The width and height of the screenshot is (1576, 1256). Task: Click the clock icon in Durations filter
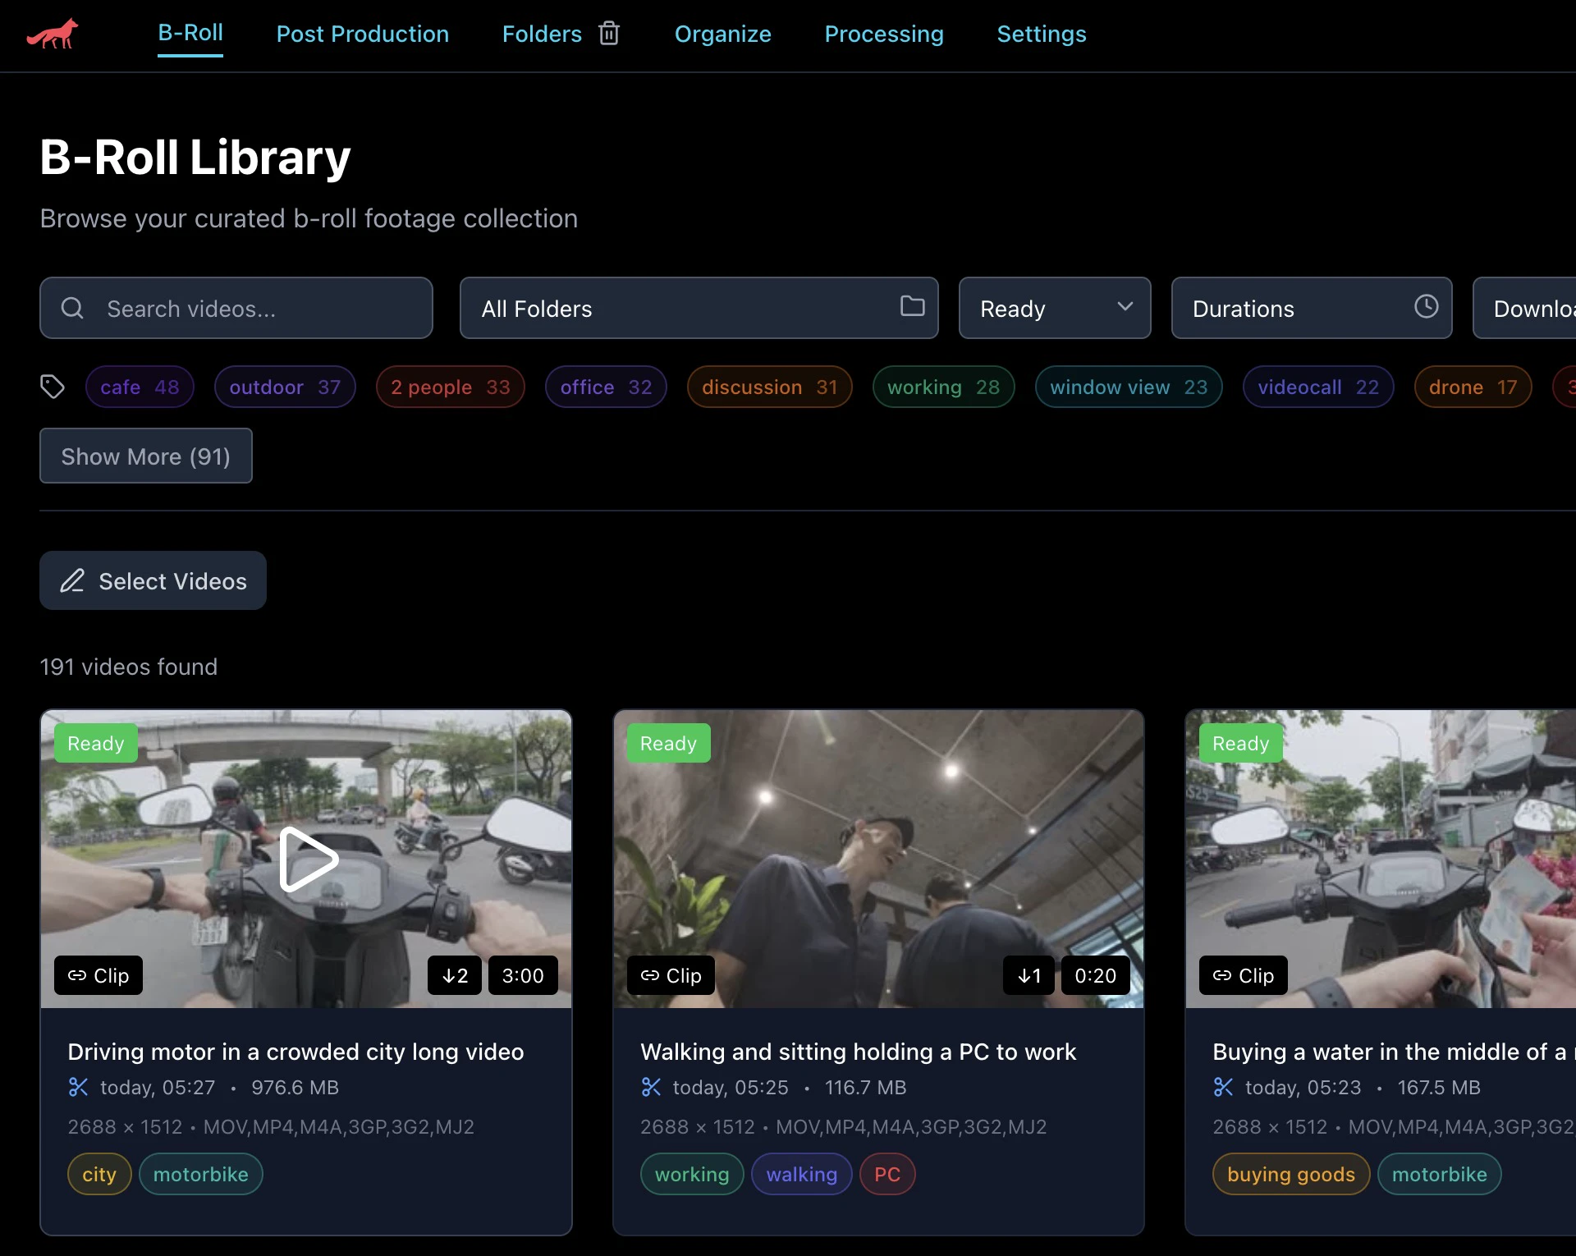[x=1427, y=307]
